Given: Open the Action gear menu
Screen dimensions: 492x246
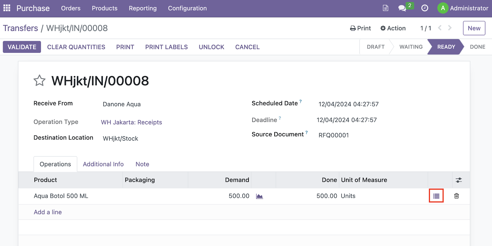Looking at the screenshot, I should [393, 28].
